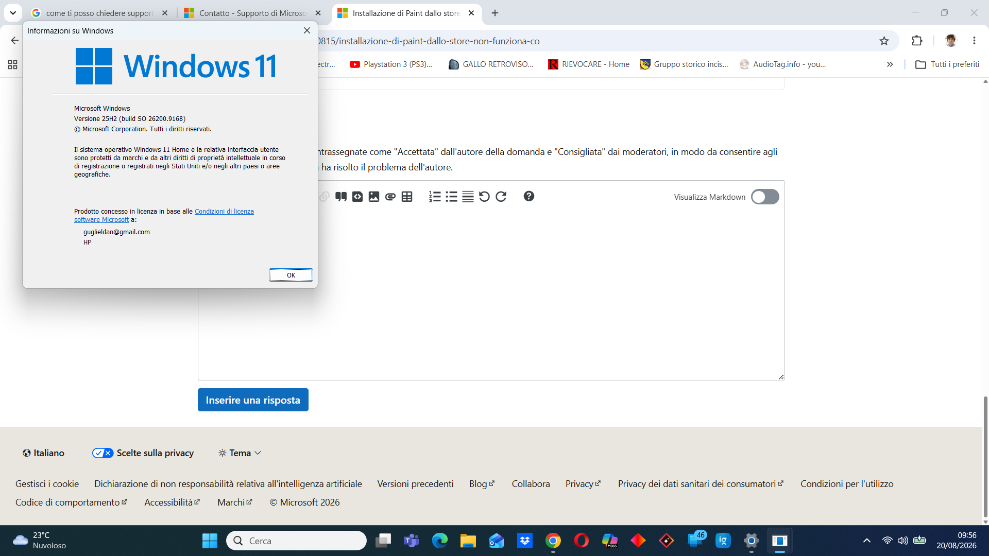Apply numbered list formatting
The height and width of the screenshot is (556, 989).
point(435,197)
